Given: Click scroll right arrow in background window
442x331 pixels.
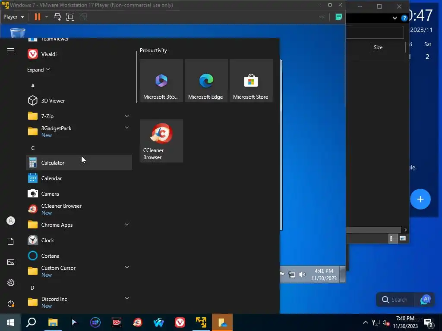Looking at the screenshot, I should coord(405,230).
